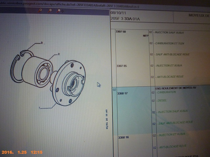Click the vertical drawing code 05/91 2C 33 A01

[x=107, y=119]
